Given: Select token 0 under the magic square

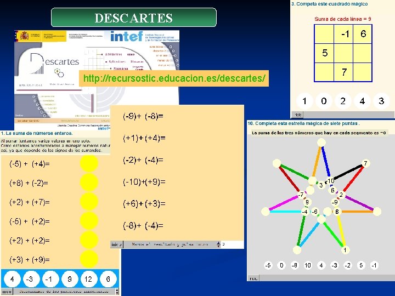Looking at the screenshot, I should (324, 101).
